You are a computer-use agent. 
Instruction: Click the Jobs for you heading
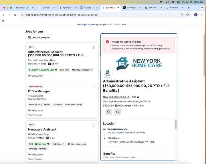[34, 31]
